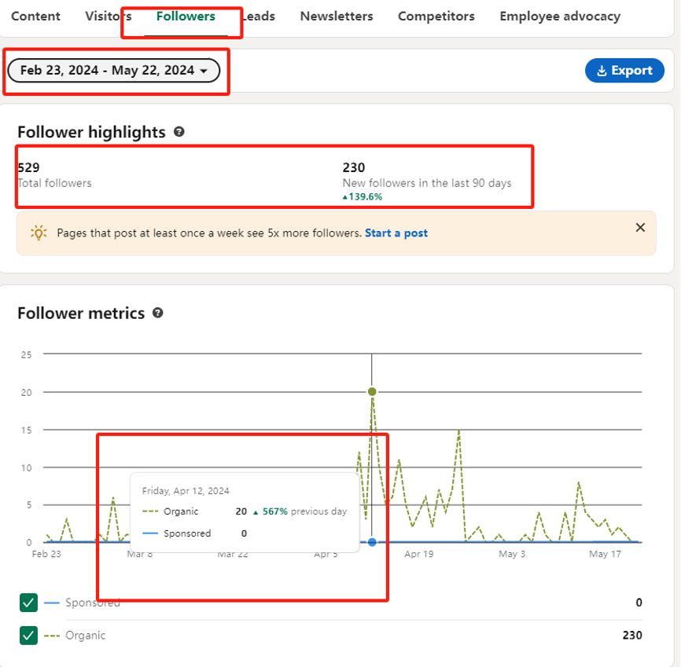681x667 pixels.
Task: Go to the Competitors tab
Action: point(436,16)
